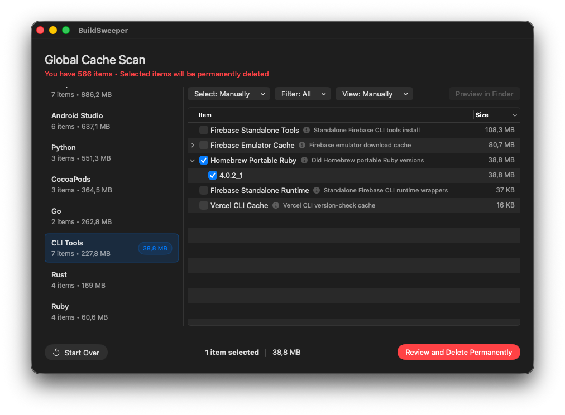Click 'Standalone Firebase CLI tools install' description
565x415 pixels.
366,130
